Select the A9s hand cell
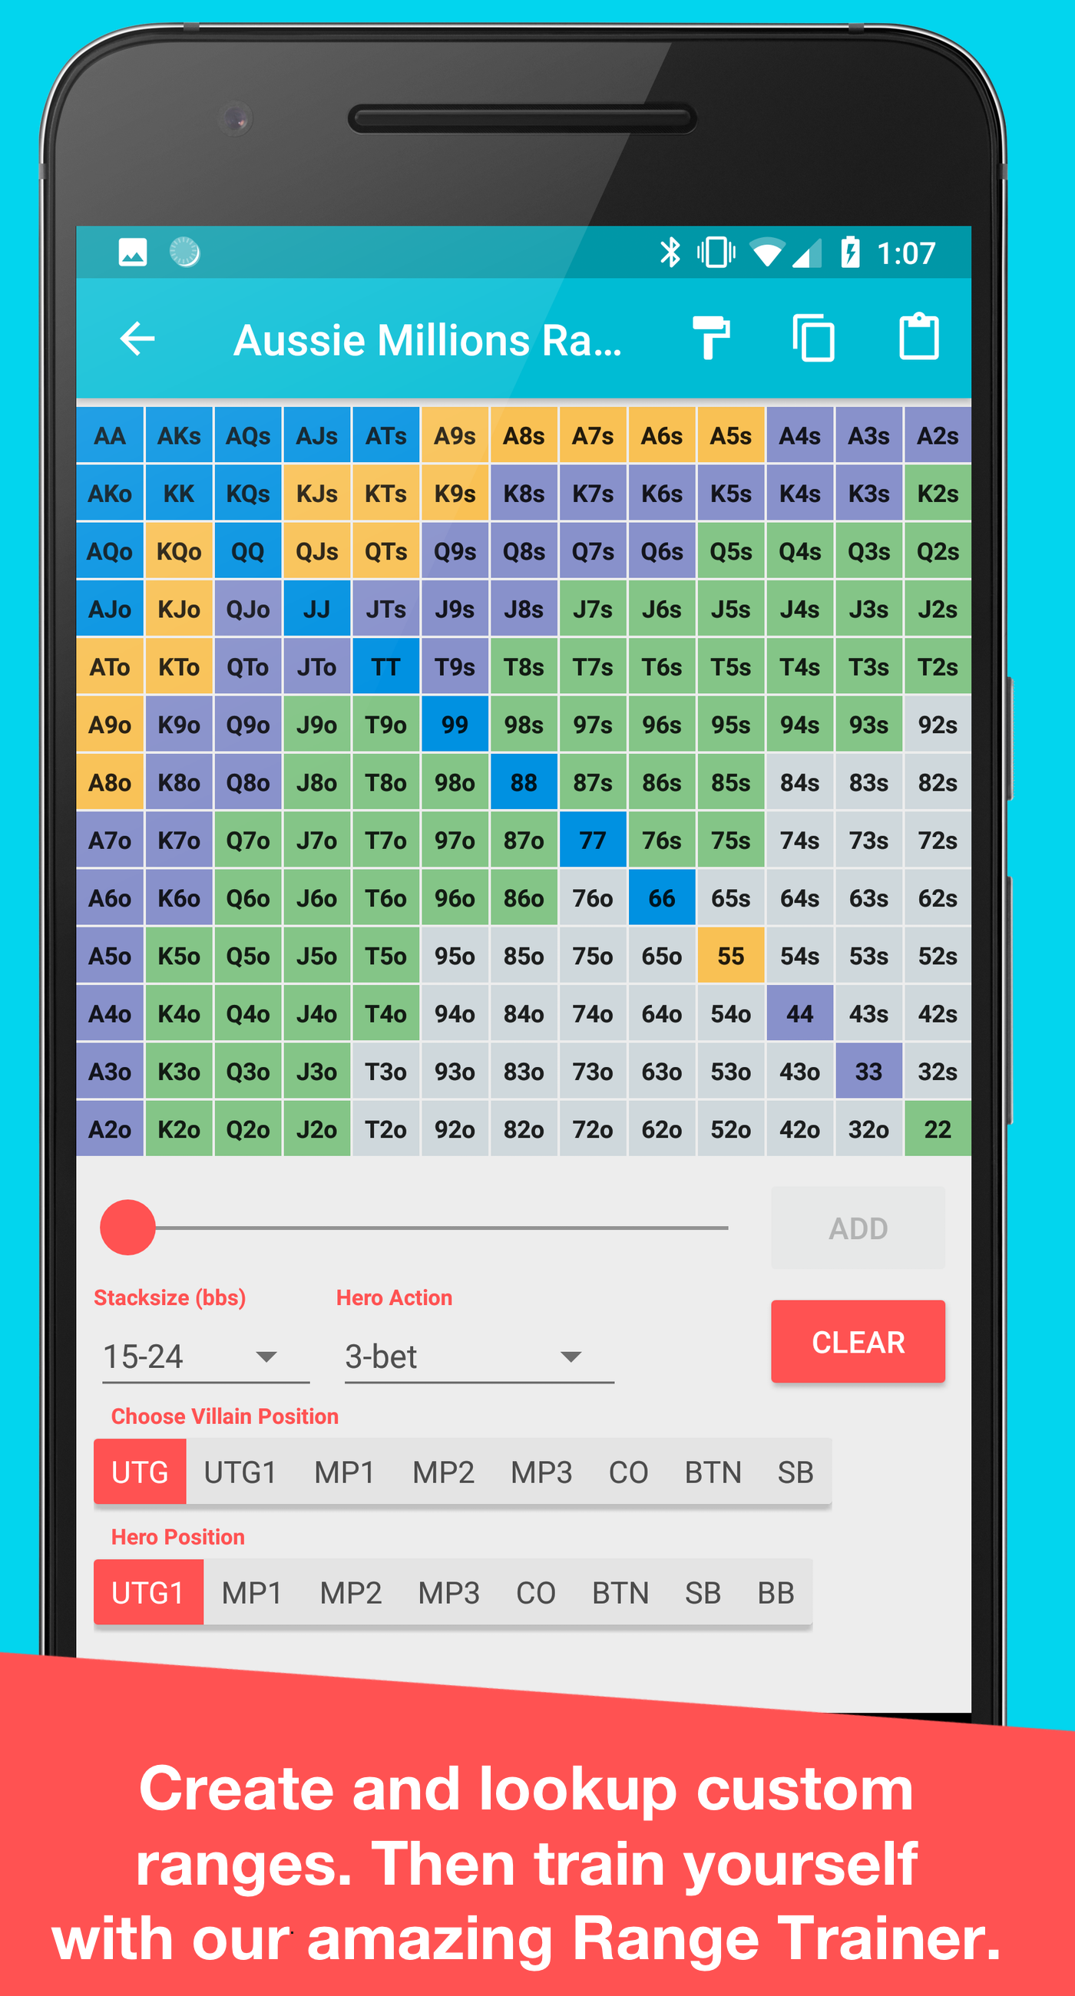Viewport: 1075px width, 1996px height. pos(455,435)
